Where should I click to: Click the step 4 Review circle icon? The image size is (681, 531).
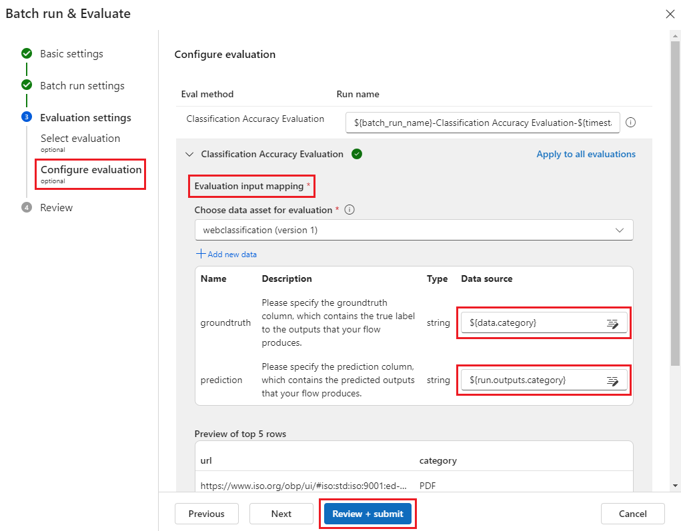[27, 208]
